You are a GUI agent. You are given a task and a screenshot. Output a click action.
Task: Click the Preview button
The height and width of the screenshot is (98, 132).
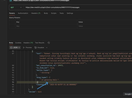(27, 47)
